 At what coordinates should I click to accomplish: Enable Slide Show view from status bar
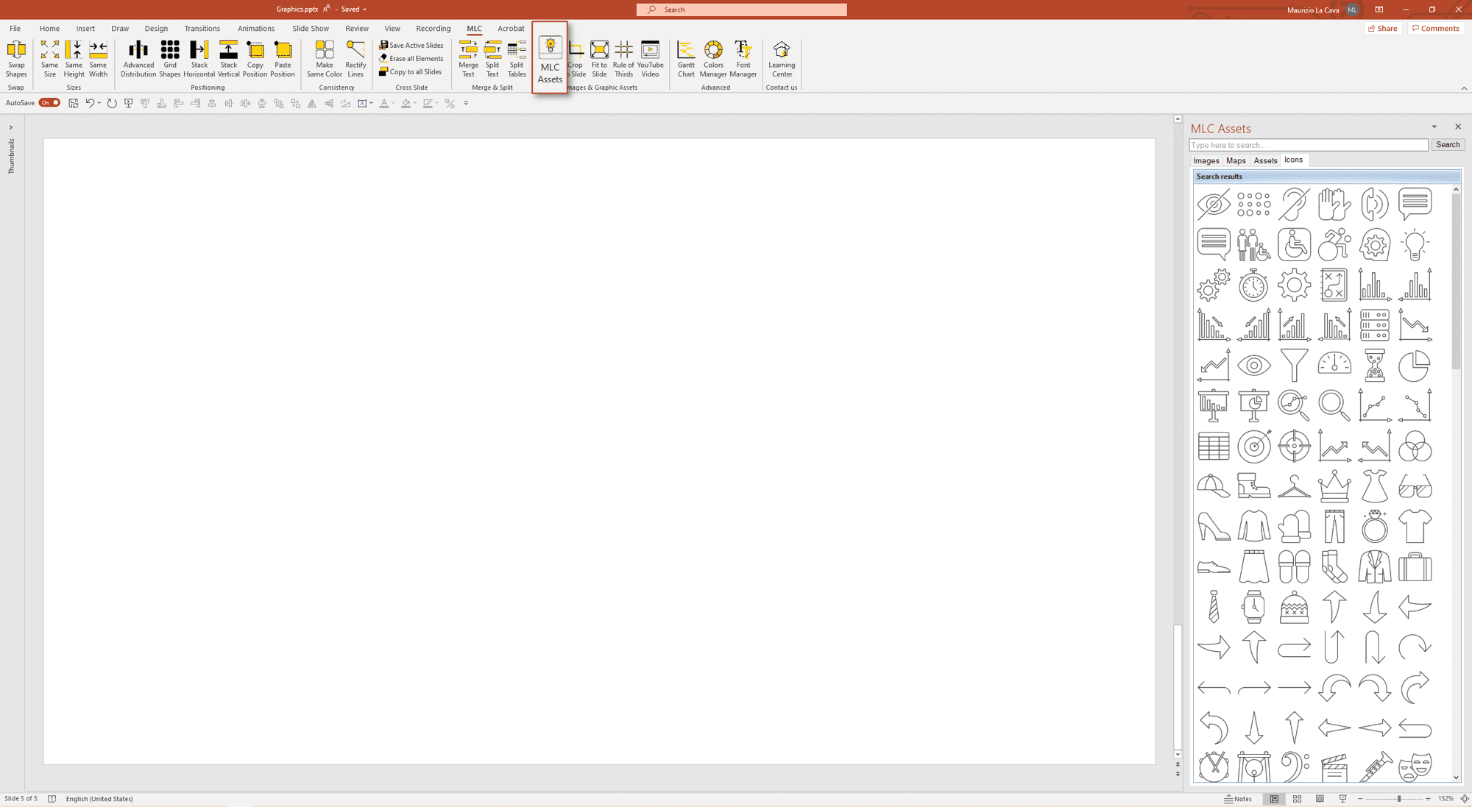tap(1343, 799)
